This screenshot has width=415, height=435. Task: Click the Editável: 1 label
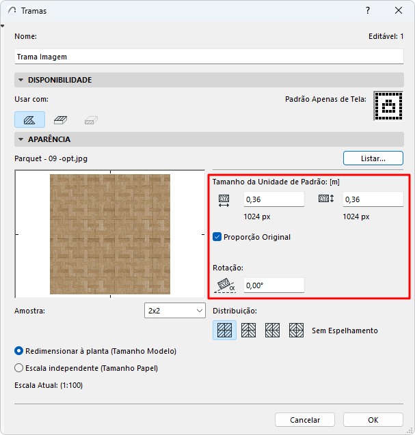386,36
